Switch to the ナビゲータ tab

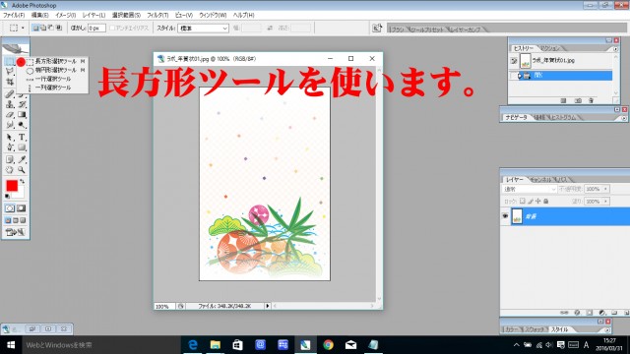click(516, 118)
